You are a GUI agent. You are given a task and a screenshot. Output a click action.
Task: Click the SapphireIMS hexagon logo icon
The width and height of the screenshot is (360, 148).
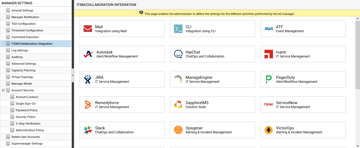click(x=178, y=105)
